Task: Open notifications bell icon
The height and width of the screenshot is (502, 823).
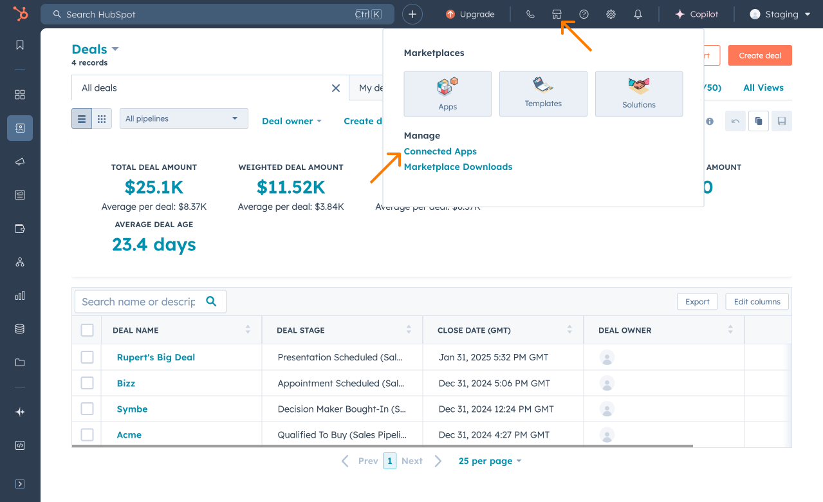Action: click(638, 14)
